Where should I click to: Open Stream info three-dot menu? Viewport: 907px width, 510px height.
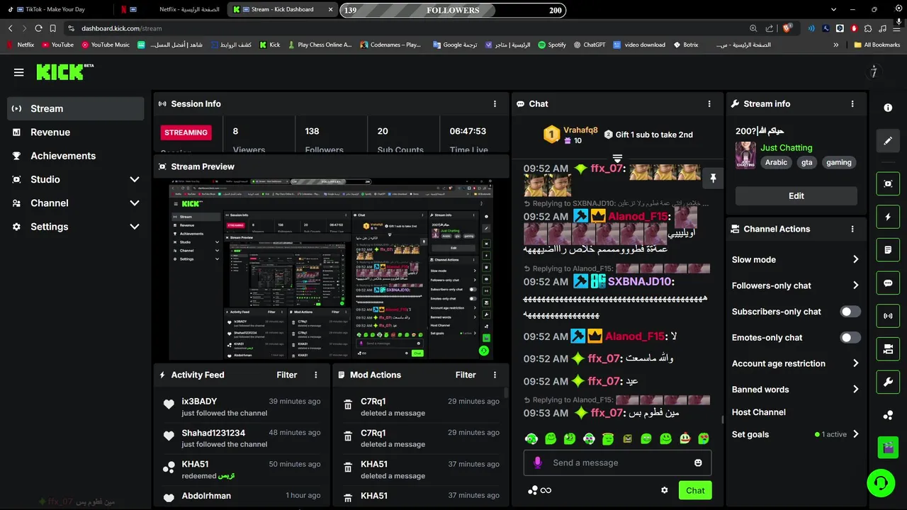point(852,103)
